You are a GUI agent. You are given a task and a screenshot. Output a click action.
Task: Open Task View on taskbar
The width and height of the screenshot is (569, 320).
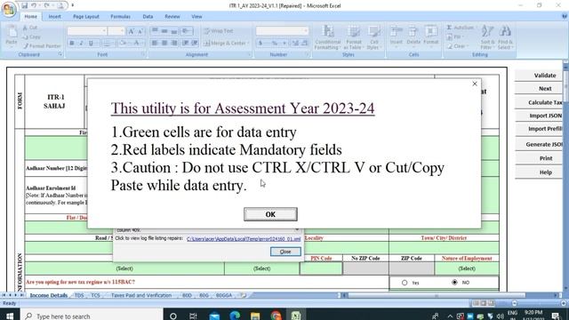point(193,316)
